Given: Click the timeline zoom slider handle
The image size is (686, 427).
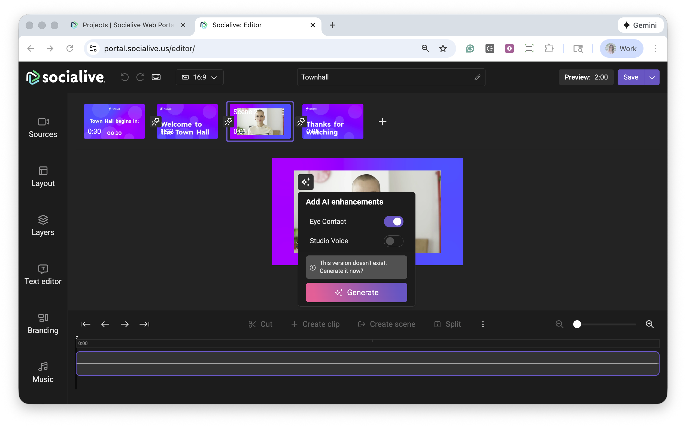Looking at the screenshot, I should (577, 324).
